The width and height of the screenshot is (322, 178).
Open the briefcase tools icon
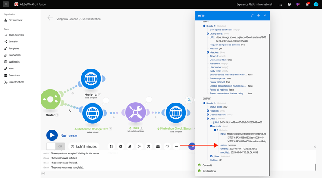[x=158, y=146]
